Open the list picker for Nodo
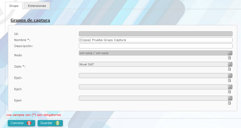Viewport: 241px width, 128px height. (x=230, y=53)
